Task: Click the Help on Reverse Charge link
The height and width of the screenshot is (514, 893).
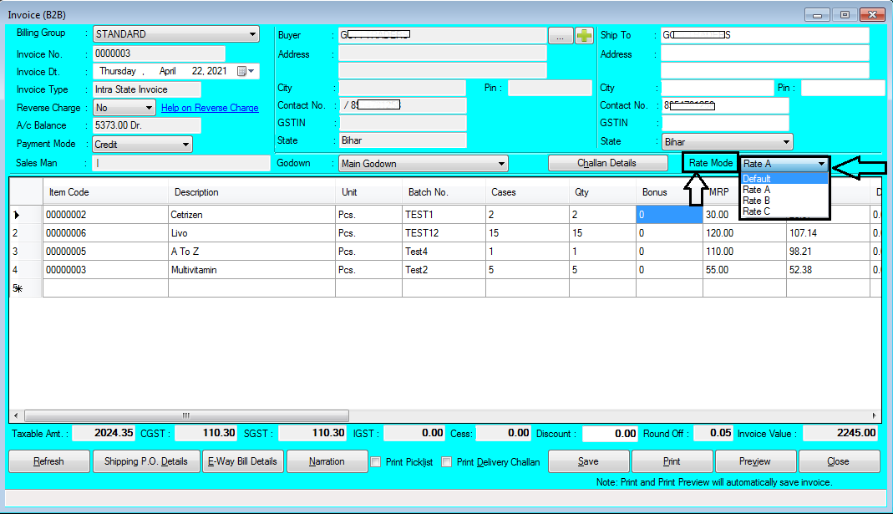Action: point(210,107)
